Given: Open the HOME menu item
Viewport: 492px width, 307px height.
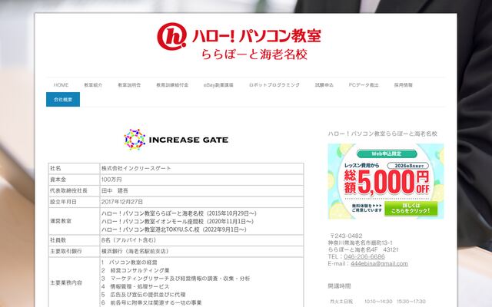Looking at the screenshot, I should click(x=61, y=85).
